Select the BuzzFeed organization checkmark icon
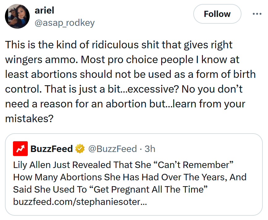Image resolution: width=268 pixels, height=220 pixels. [x=80, y=149]
